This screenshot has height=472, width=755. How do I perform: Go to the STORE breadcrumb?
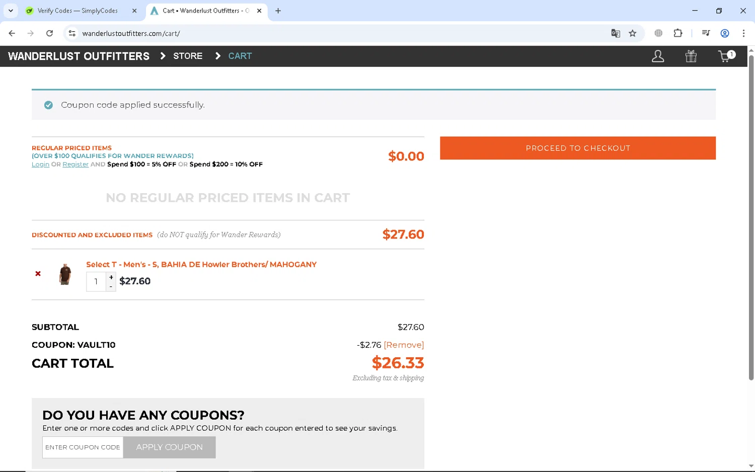pyautogui.click(x=188, y=56)
